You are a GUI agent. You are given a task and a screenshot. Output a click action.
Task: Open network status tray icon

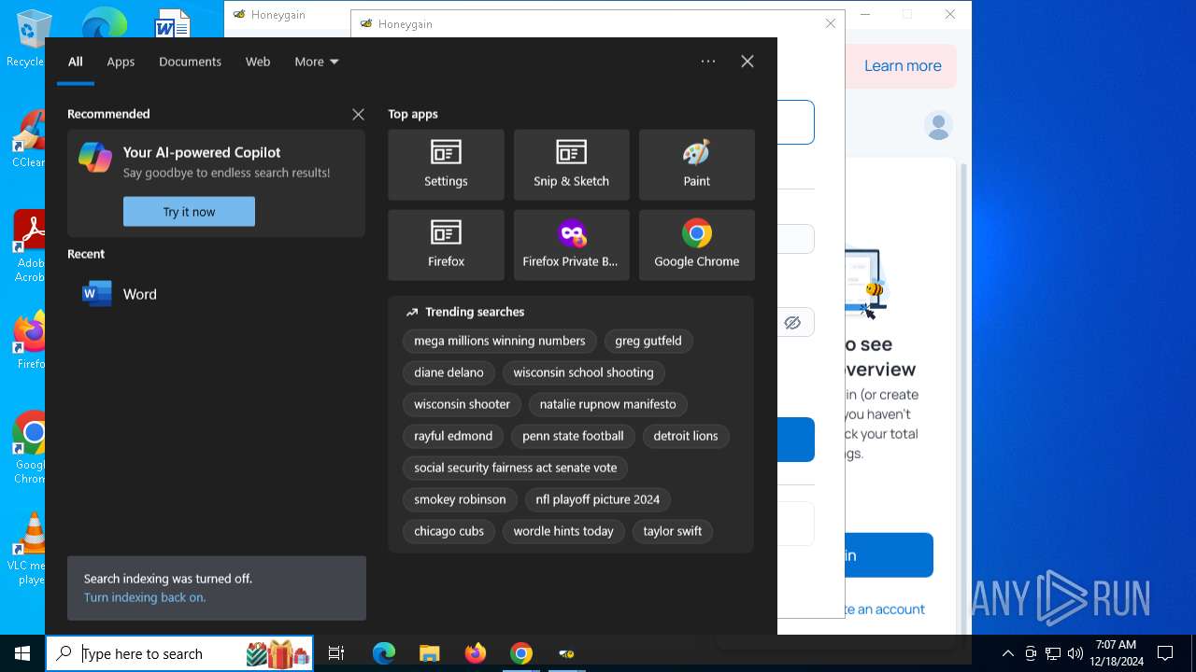click(1053, 653)
